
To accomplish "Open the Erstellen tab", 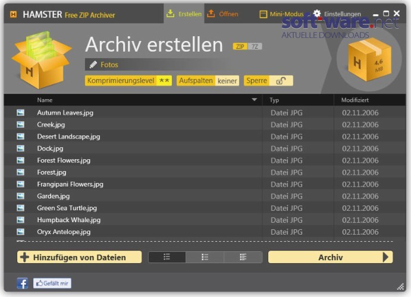I will coord(184,14).
